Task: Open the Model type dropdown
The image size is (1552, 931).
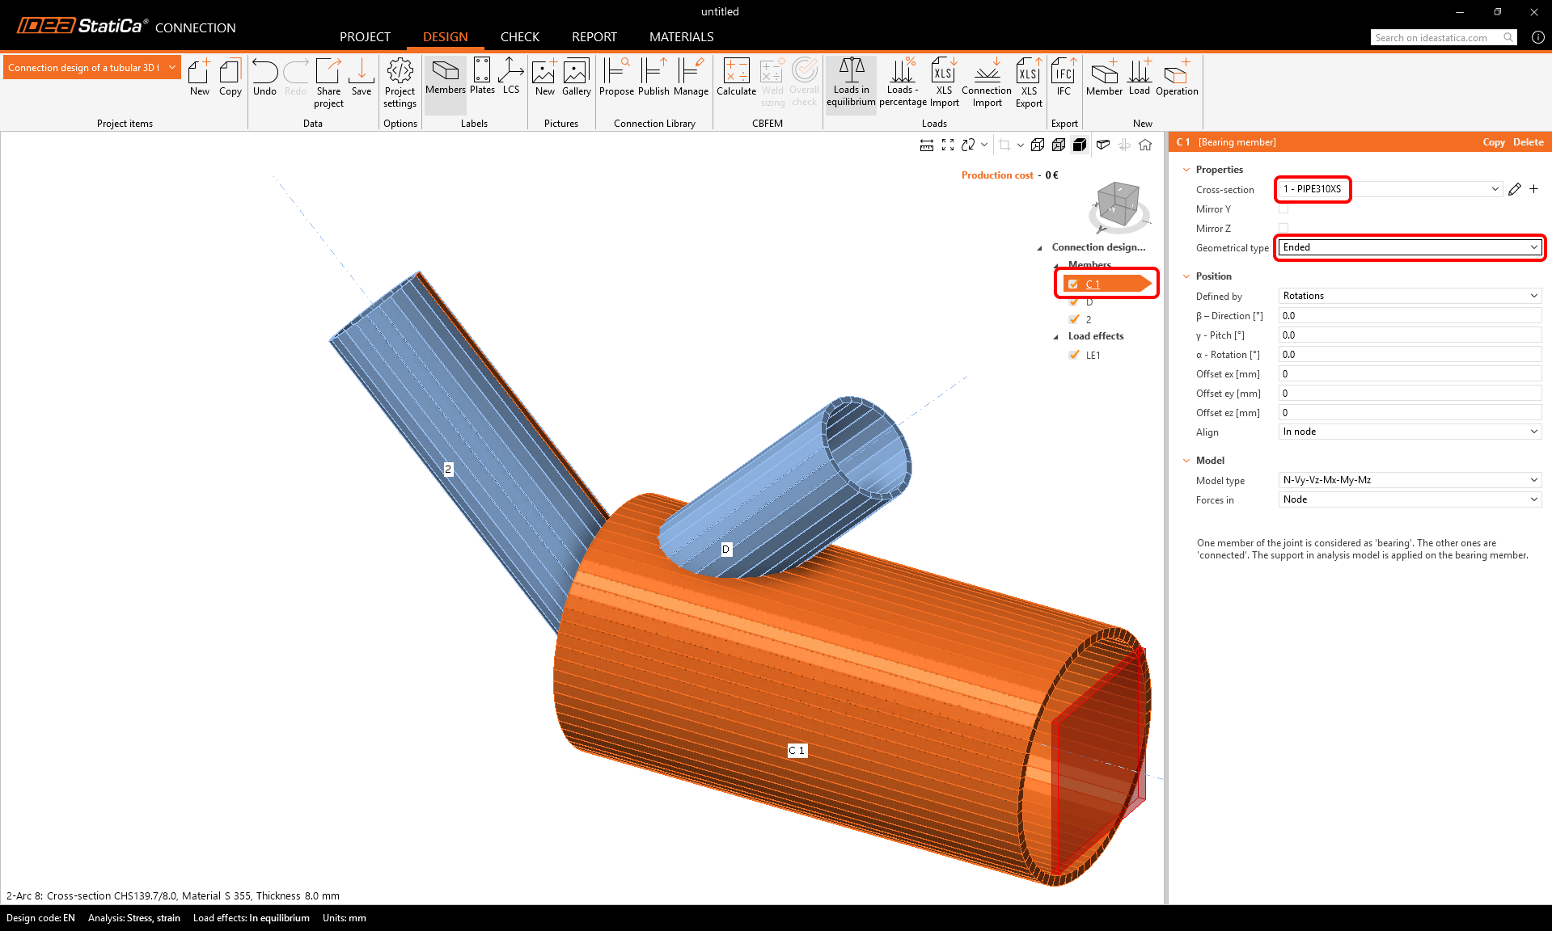Action: [1410, 480]
